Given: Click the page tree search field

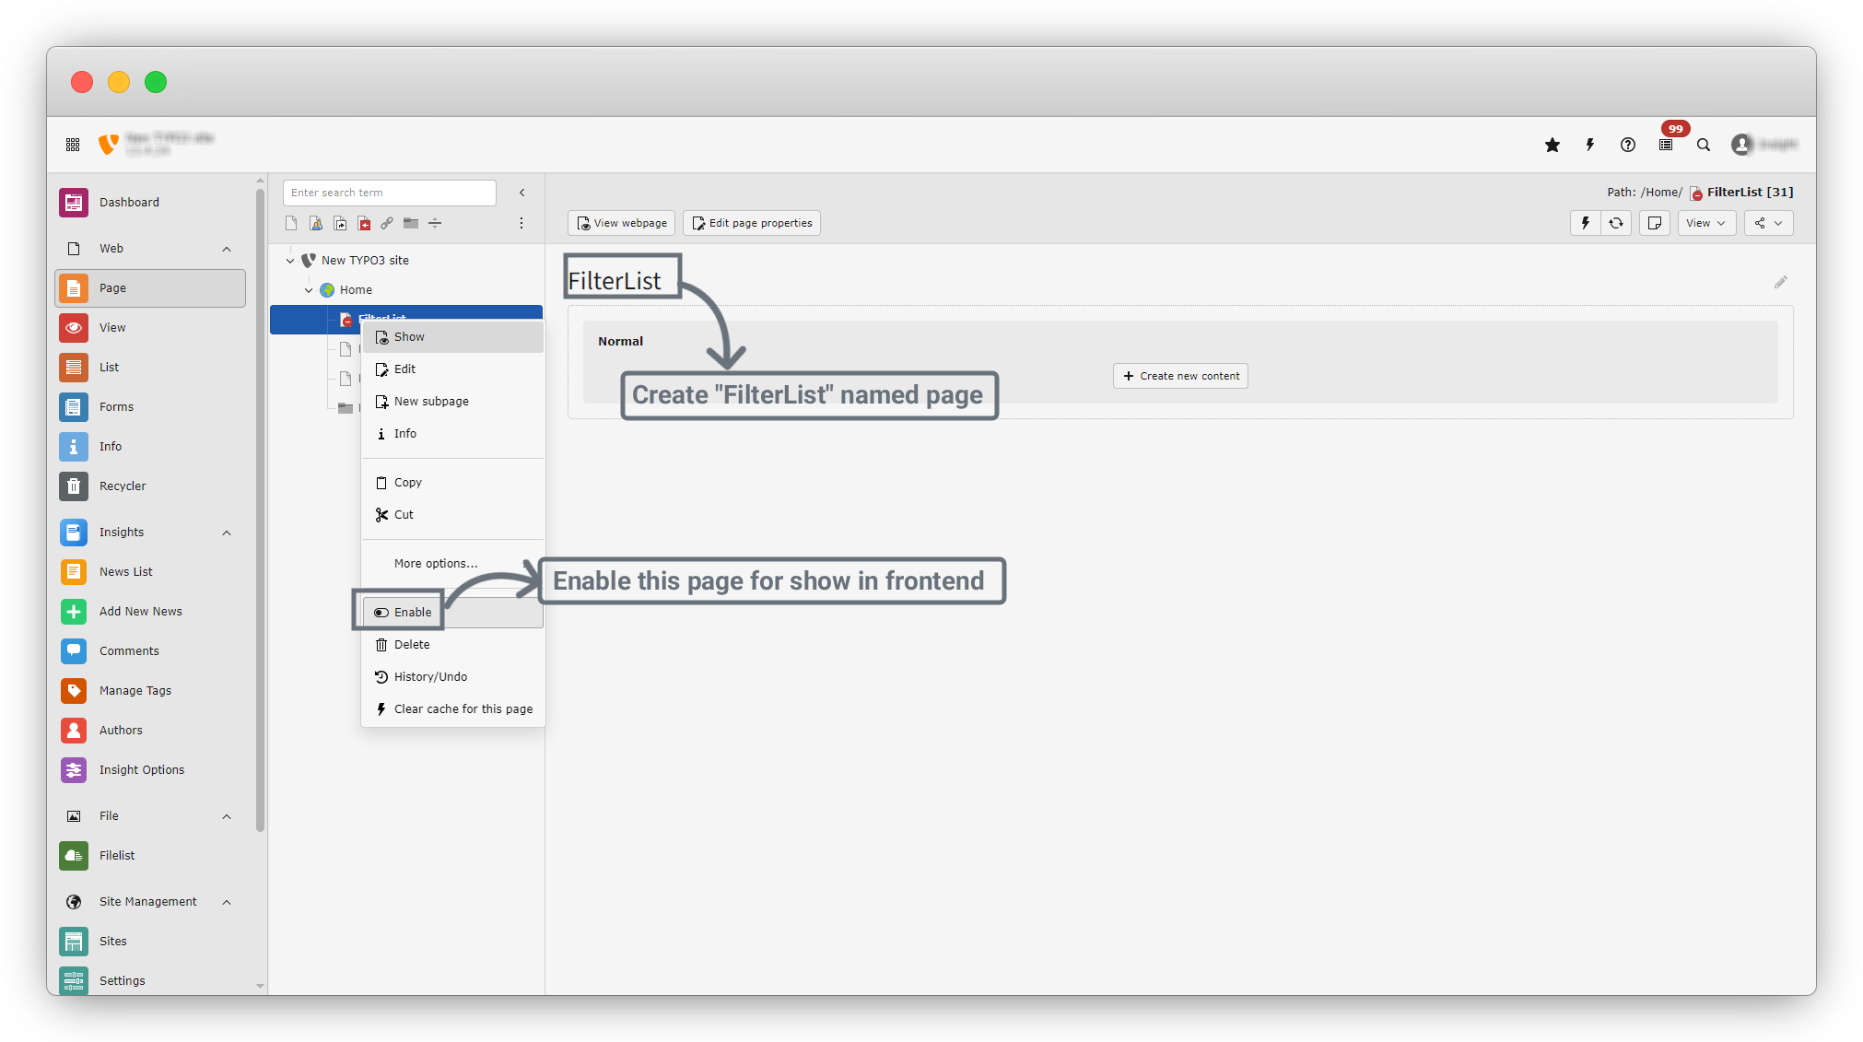Looking at the screenshot, I should tap(389, 193).
